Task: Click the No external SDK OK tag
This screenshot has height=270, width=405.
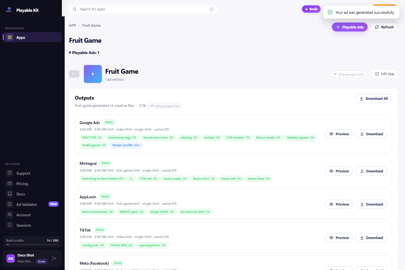Action: point(195,212)
